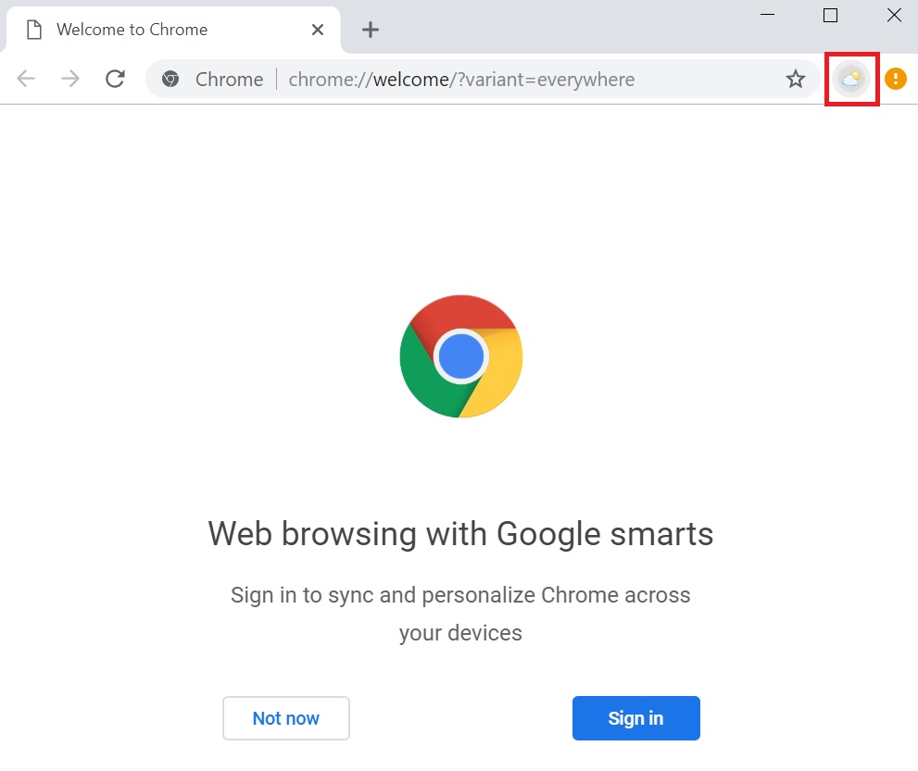This screenshot has height=771, width=918.
Task: Click the orange exclamation alert icon
Action: click(x=895, y=79)
